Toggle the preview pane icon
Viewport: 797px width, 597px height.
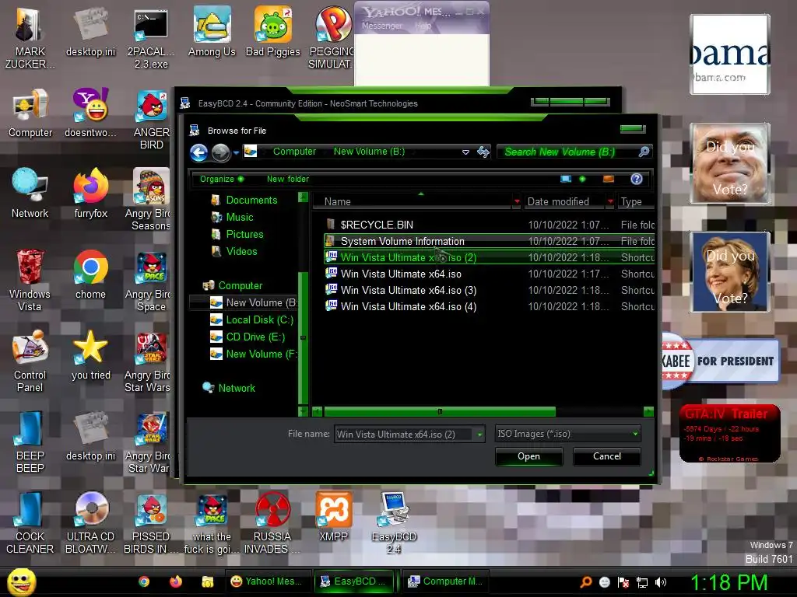[609, 179]
